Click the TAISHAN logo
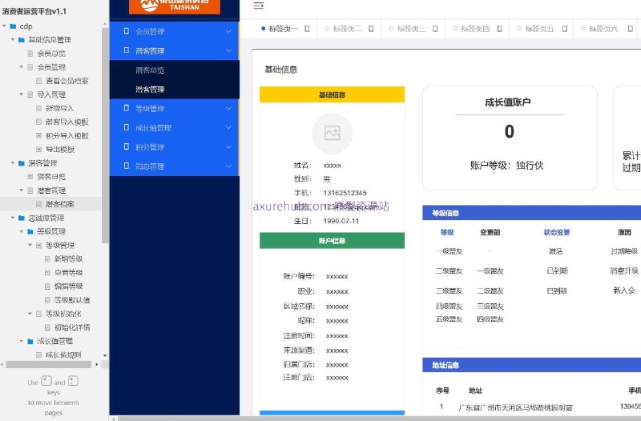Viewport: 641px width, 421px height. pyautogui.click(x=175, y=6)
